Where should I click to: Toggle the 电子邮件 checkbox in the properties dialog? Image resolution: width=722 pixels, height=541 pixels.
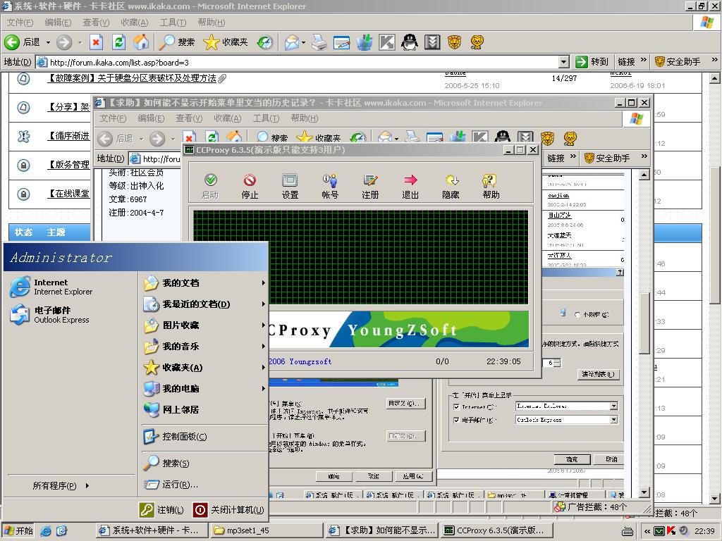pos(456,420)
